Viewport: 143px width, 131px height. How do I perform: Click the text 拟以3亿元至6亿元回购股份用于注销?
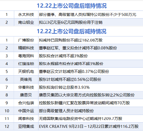(x=71, y=22)
